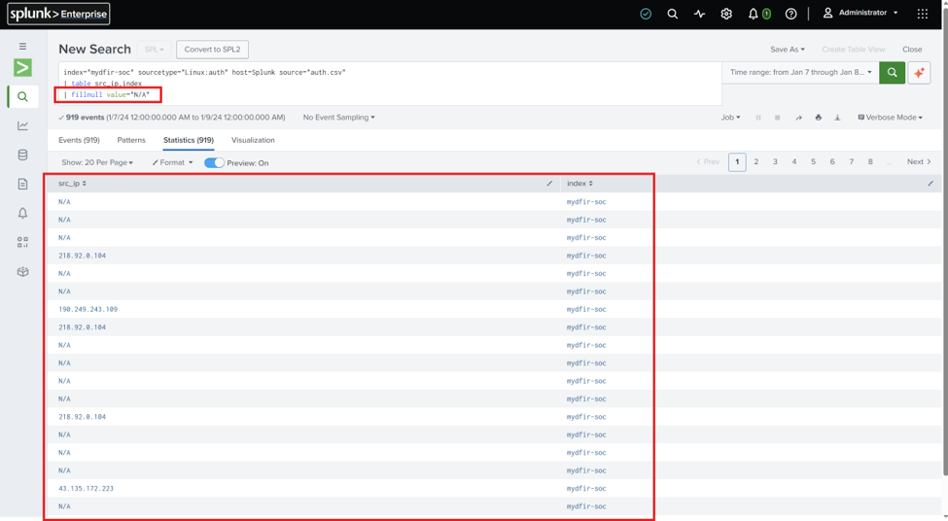This screenshot has height=521, width=948.
Task: Click the activity monitor pulse icon
Action: point(699,14)
